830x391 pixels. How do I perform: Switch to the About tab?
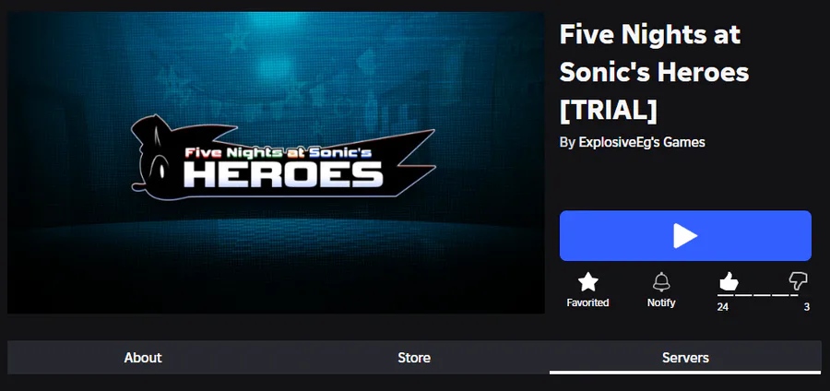coord(143,358)
